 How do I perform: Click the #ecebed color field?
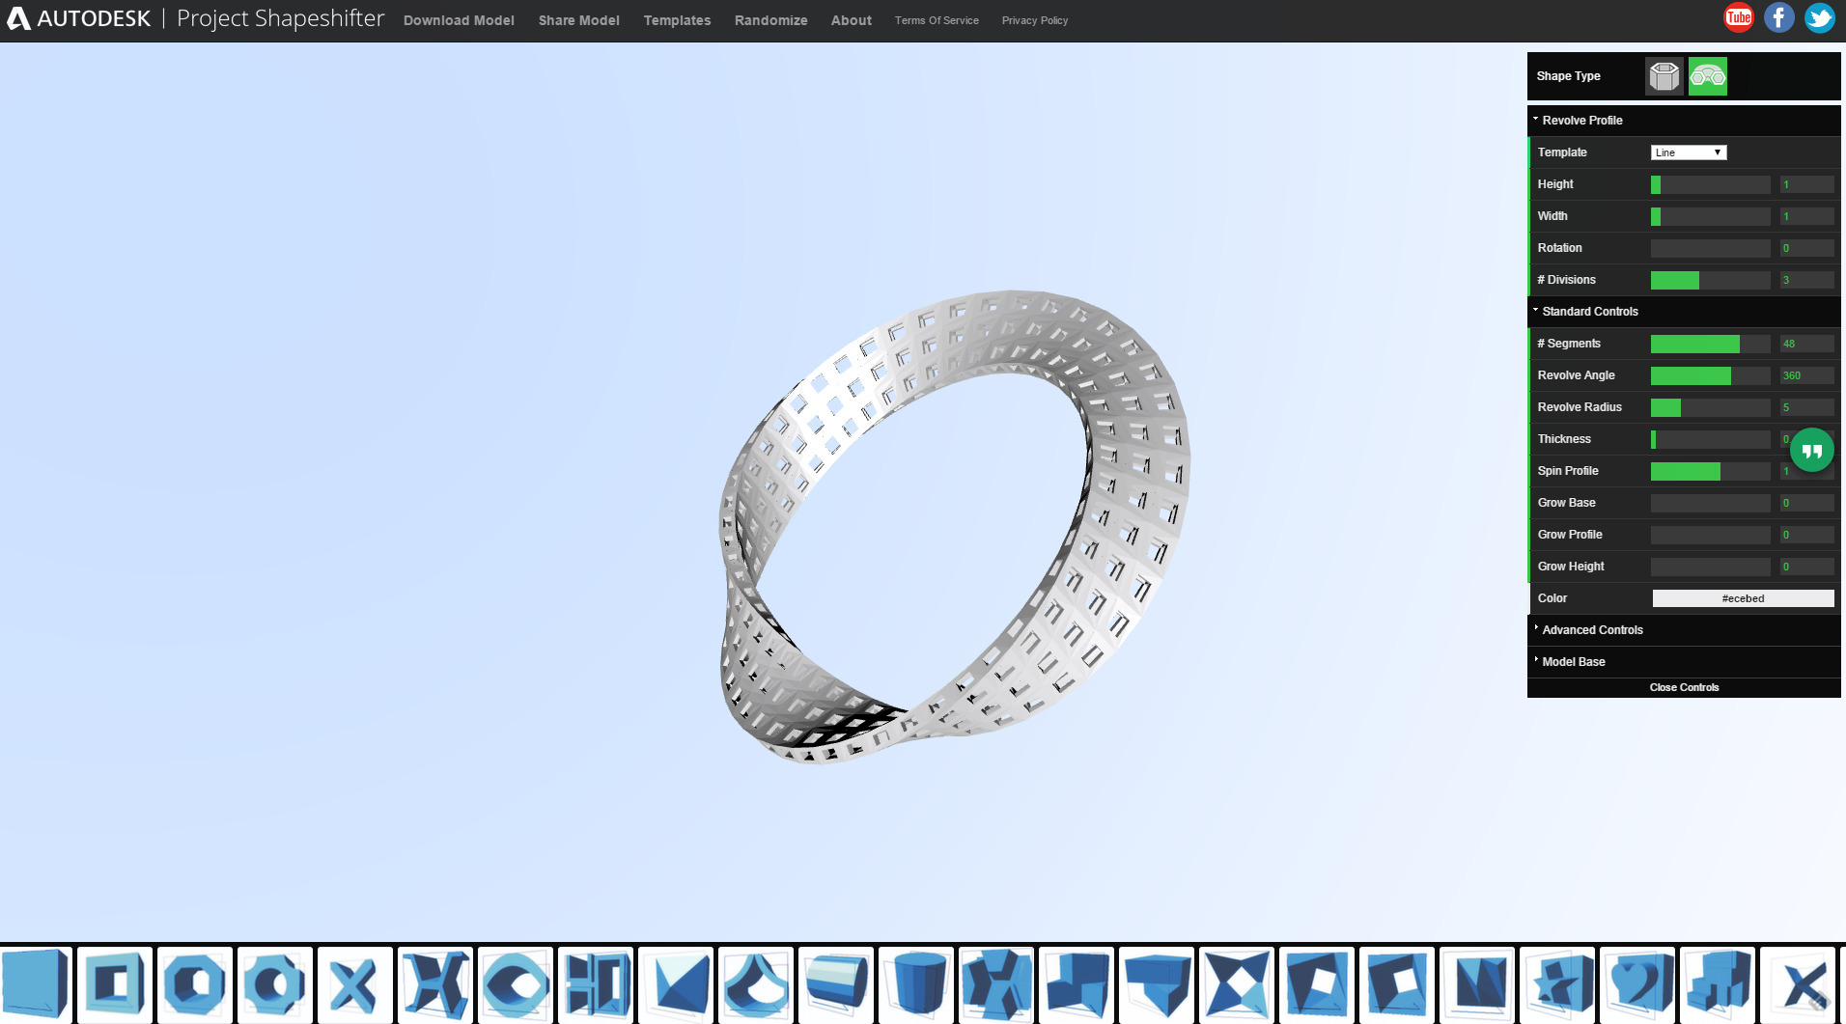1742,598
